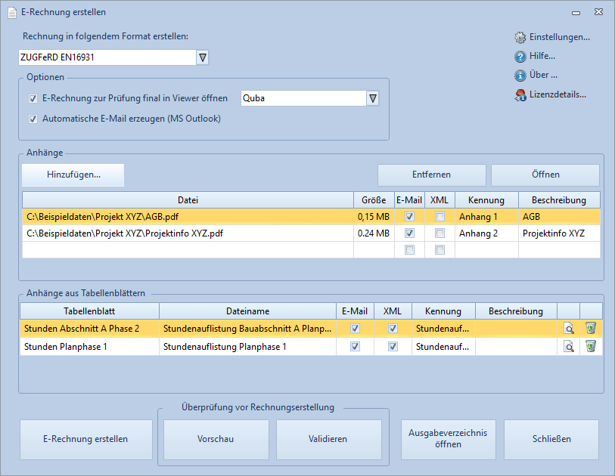The height and width of the screenshot is (476, 615).
Task: Select the Projektinfo XYZ.pdf file path
Action: click(x=188, y=233)
